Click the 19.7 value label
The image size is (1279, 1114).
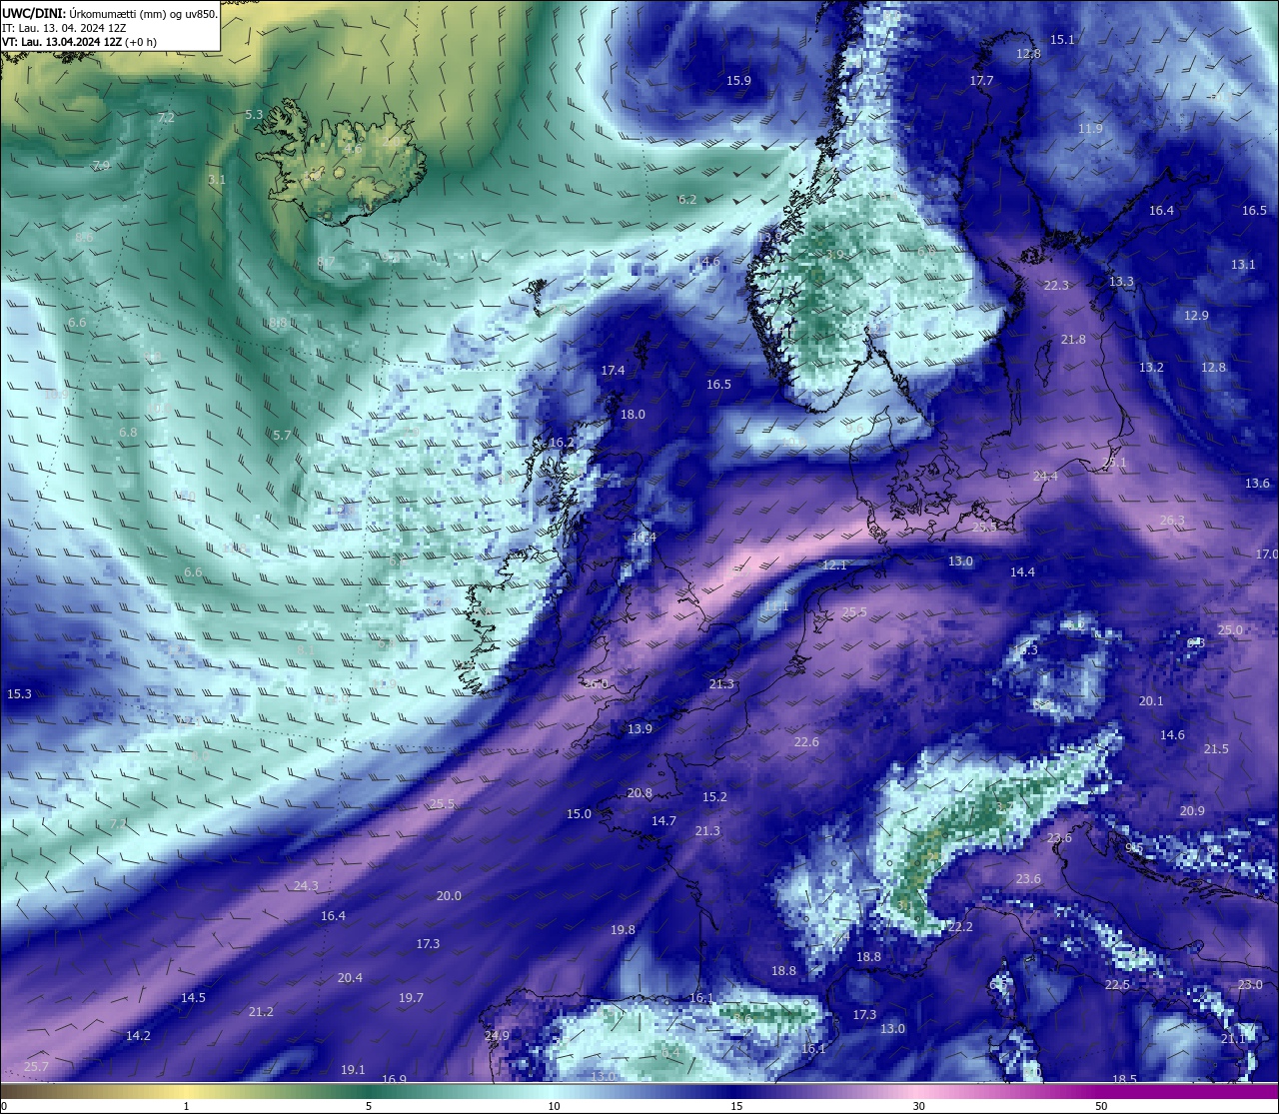(411, 998)
